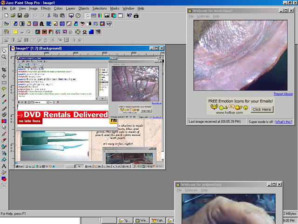
Task: Select the Picture Tube tool
Action: pyautogui.click(x=4, y=147)
